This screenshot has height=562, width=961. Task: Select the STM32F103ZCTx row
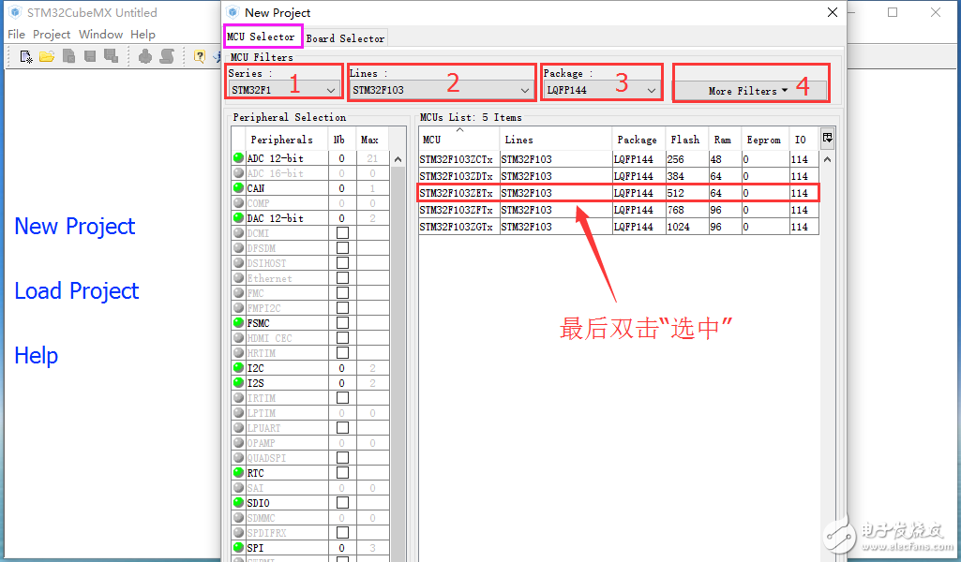point(619,159)
